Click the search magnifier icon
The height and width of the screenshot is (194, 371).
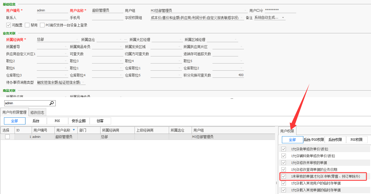(x=52, y=103)
